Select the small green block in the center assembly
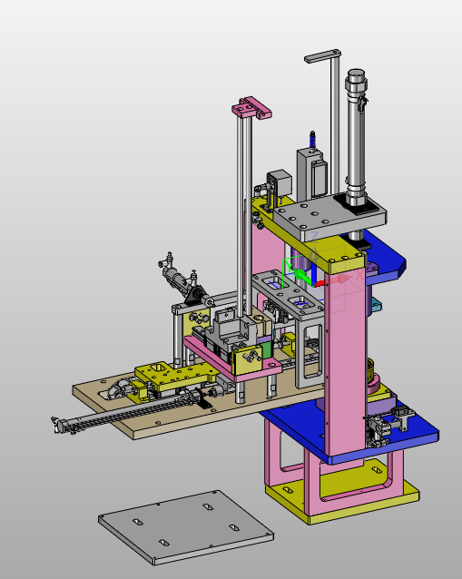Screen dimensions: 462x579 tap(267, 349)
